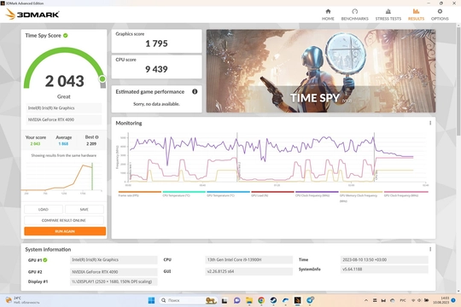
Task: Expand the system tray hidden icons chevron
Action: pos(366,300)
